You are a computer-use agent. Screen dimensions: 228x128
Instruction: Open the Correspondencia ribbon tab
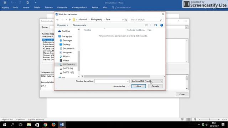pos(80,7)
